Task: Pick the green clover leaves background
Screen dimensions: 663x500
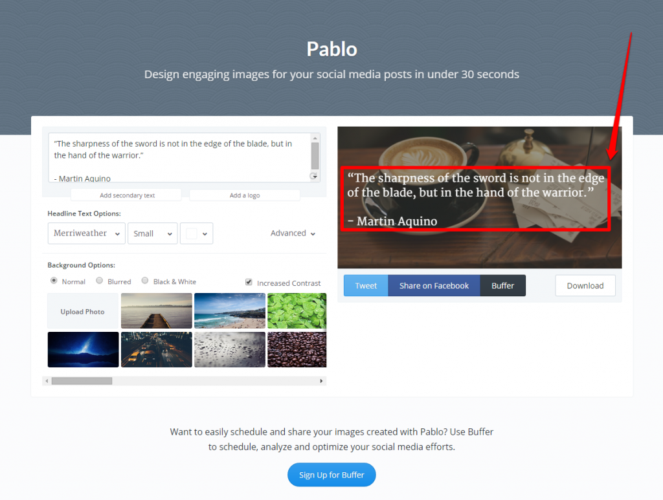Action: coord(297,311)
